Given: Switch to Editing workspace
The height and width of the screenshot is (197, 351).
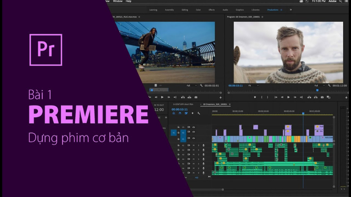Looking at the screenshot, I should click(185, 10).
